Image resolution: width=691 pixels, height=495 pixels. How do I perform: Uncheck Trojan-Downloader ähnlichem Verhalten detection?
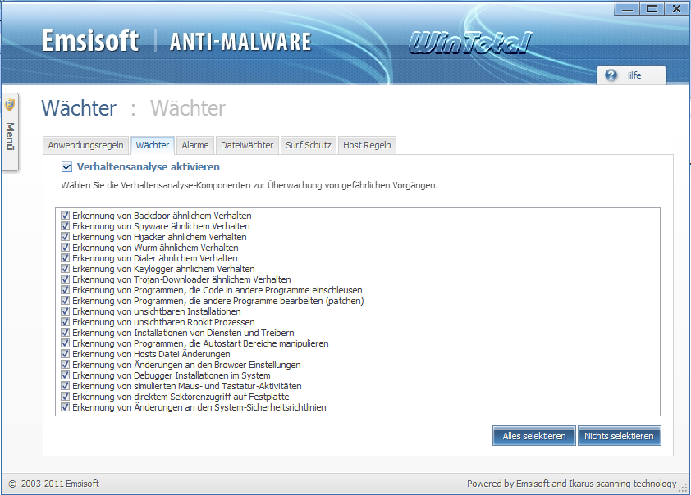click(65, 279)
